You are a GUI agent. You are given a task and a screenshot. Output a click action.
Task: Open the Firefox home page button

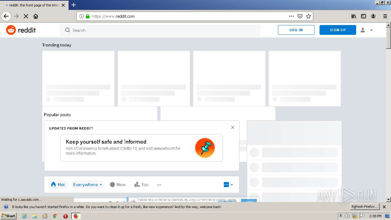[36, 16]
